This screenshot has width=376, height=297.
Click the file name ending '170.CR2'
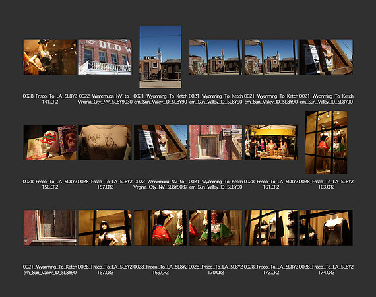point(216,270)
